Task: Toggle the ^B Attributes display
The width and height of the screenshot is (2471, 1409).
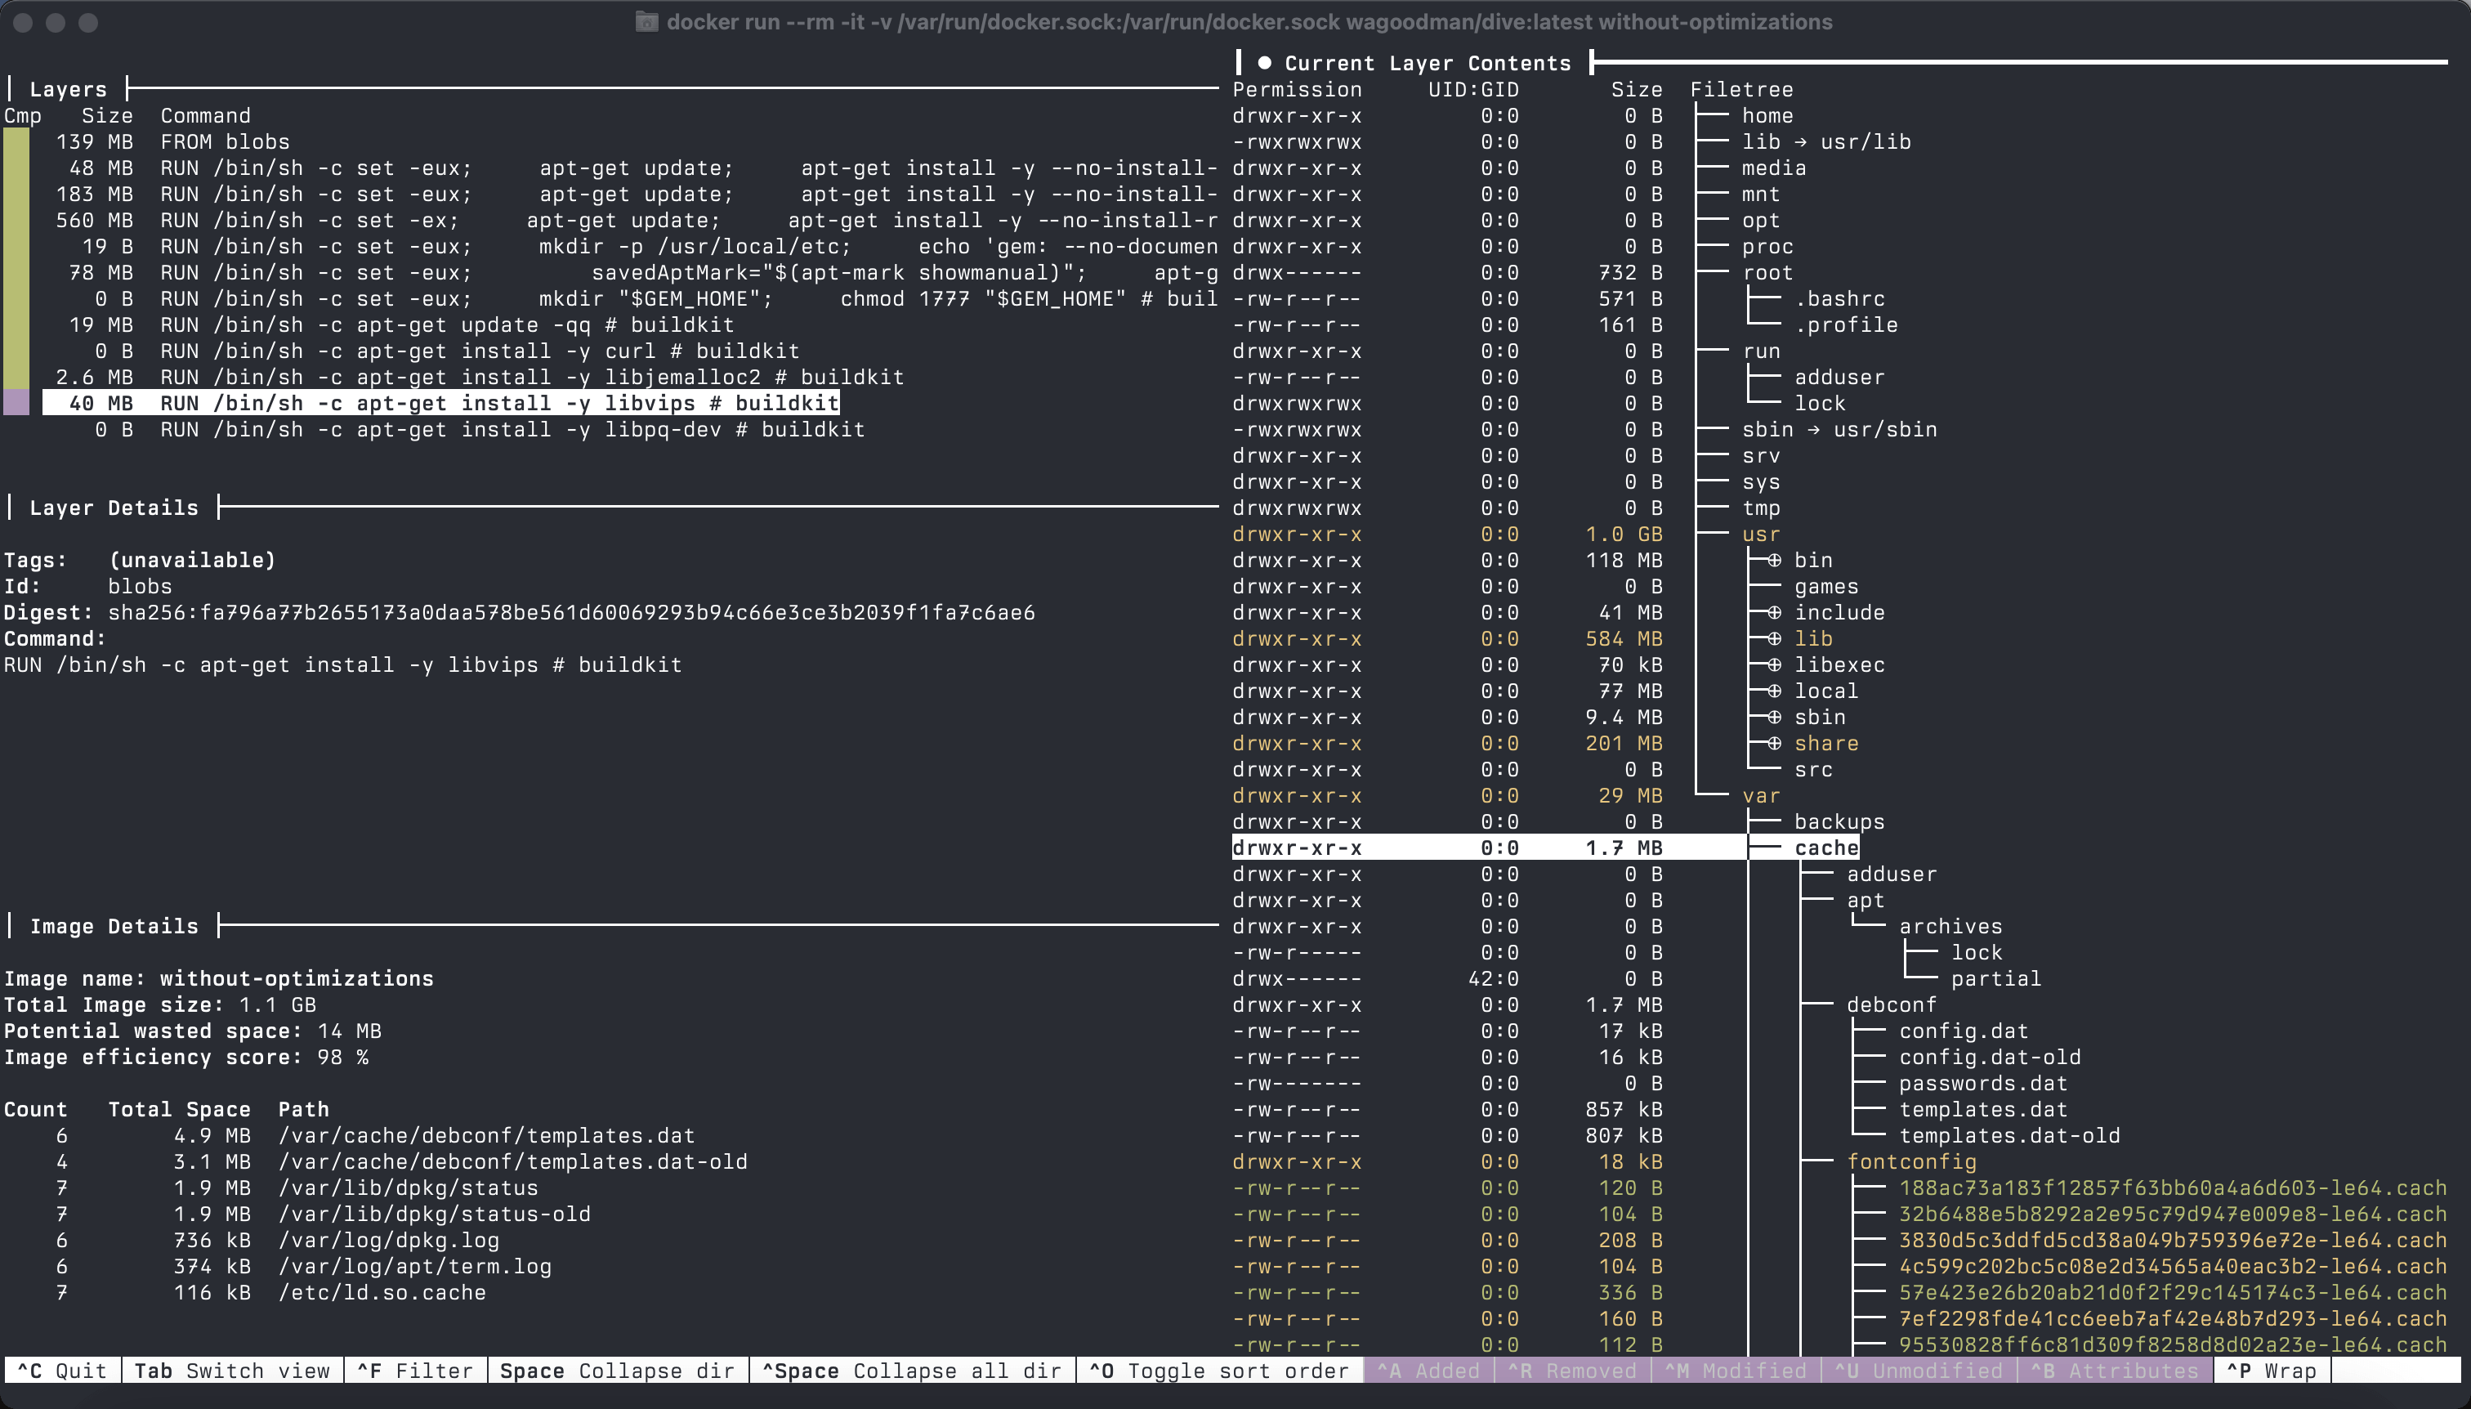Action: click(2115, 1371)
